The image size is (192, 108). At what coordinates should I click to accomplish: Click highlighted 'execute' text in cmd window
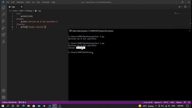81,48
